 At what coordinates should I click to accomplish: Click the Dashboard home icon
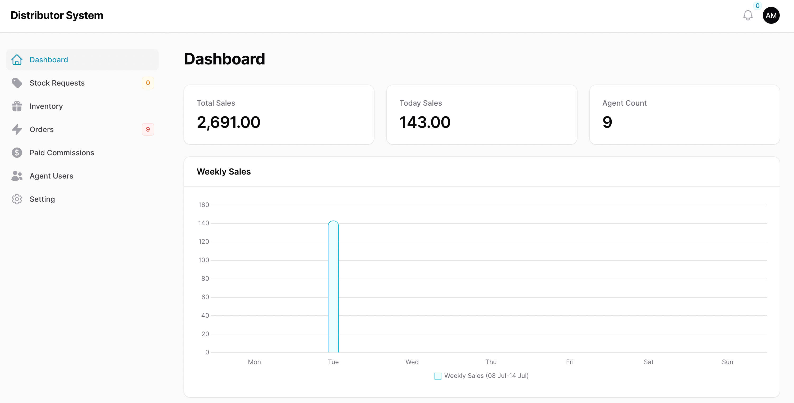(17, 60)
